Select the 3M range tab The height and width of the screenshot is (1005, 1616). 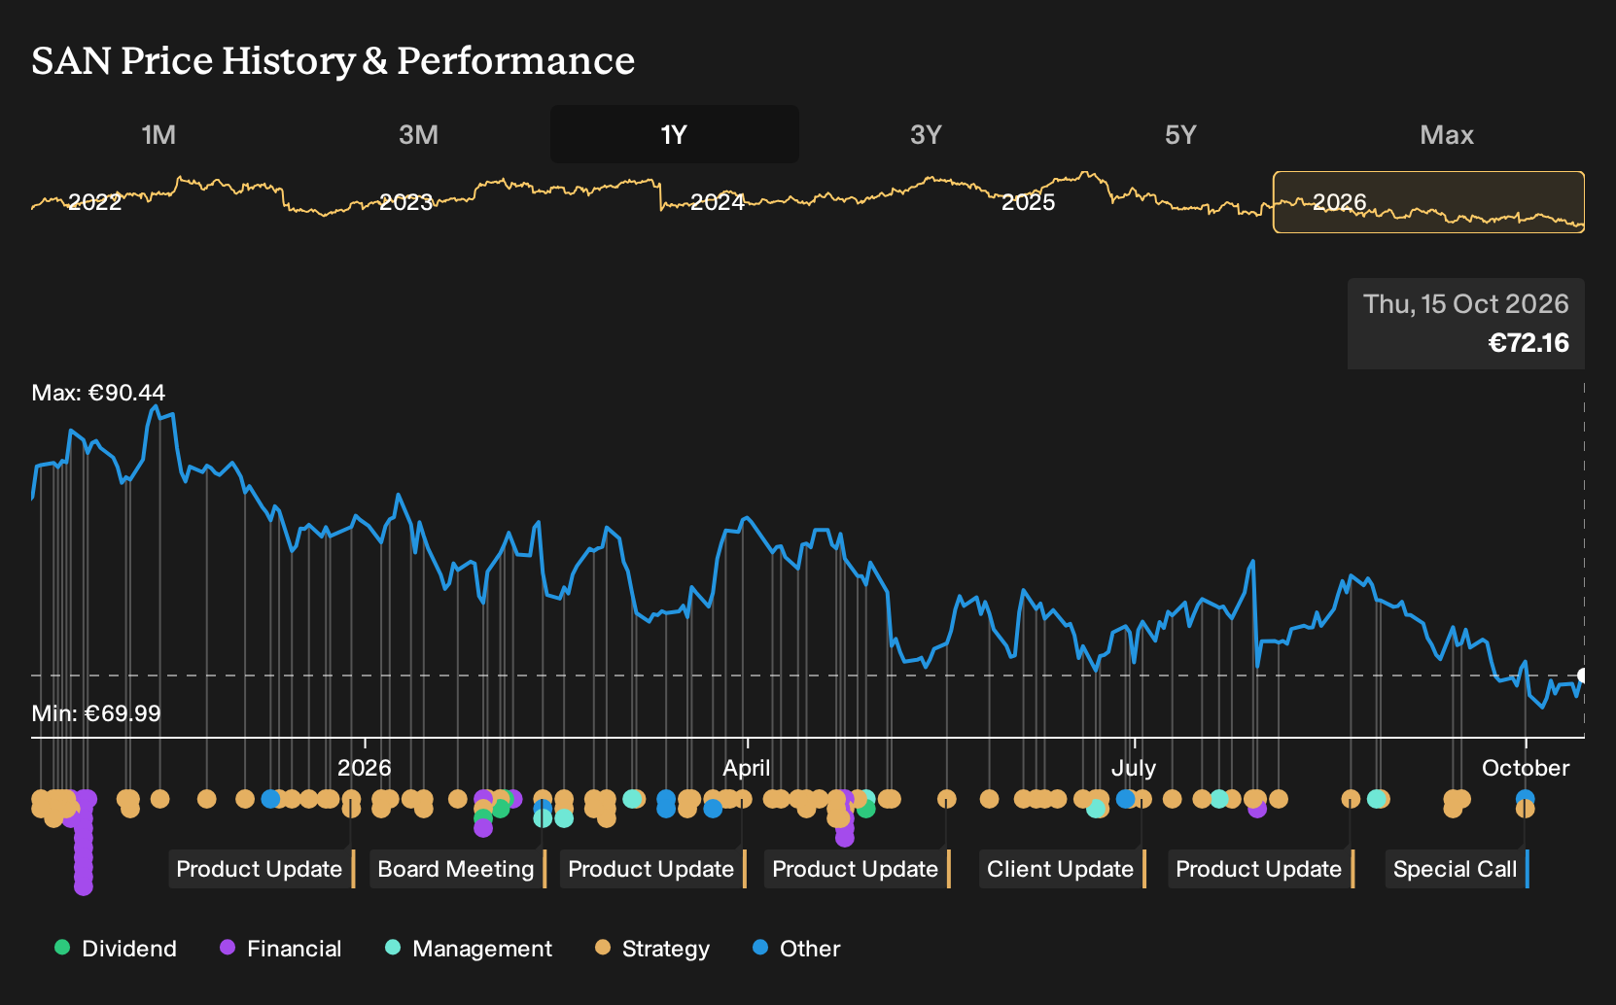click(418, 134)
